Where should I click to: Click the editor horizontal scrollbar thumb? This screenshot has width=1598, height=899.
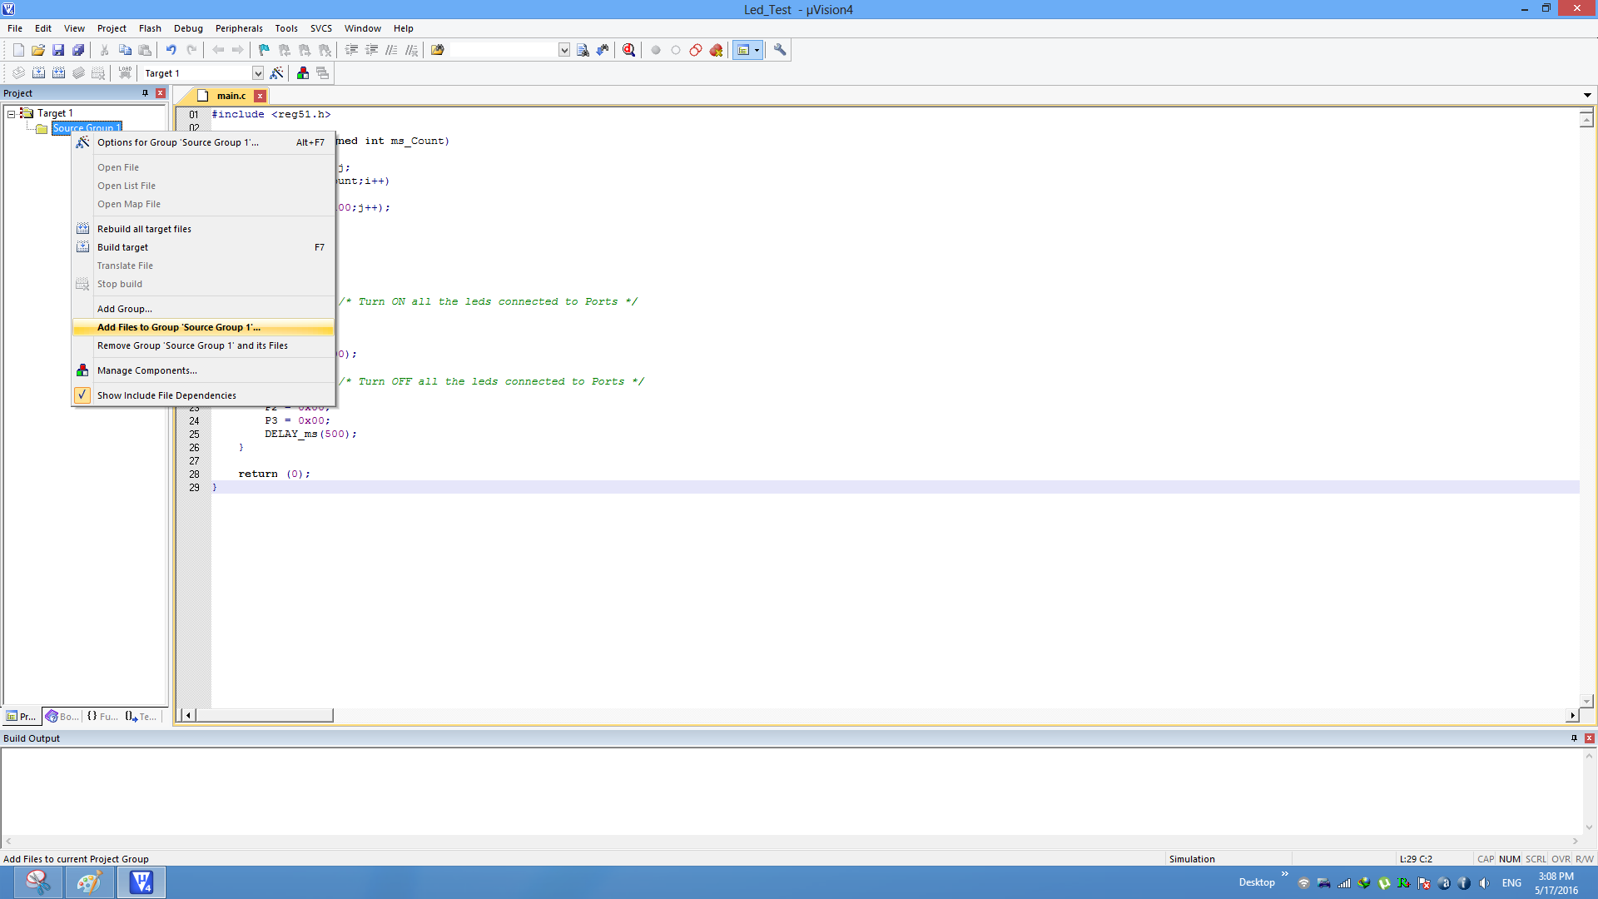(265, 715)
